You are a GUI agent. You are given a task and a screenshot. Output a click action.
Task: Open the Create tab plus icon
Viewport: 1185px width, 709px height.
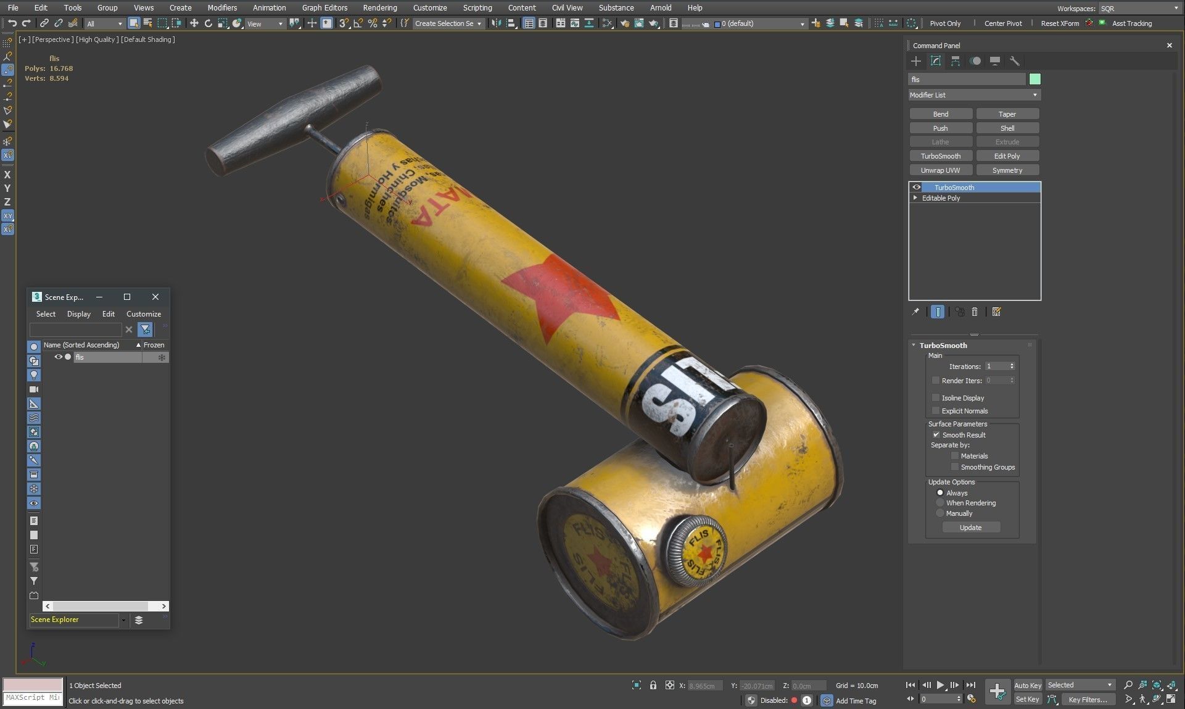916,61
